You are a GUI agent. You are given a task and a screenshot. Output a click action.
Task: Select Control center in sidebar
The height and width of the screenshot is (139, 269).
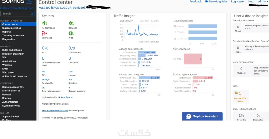point(18,24)
